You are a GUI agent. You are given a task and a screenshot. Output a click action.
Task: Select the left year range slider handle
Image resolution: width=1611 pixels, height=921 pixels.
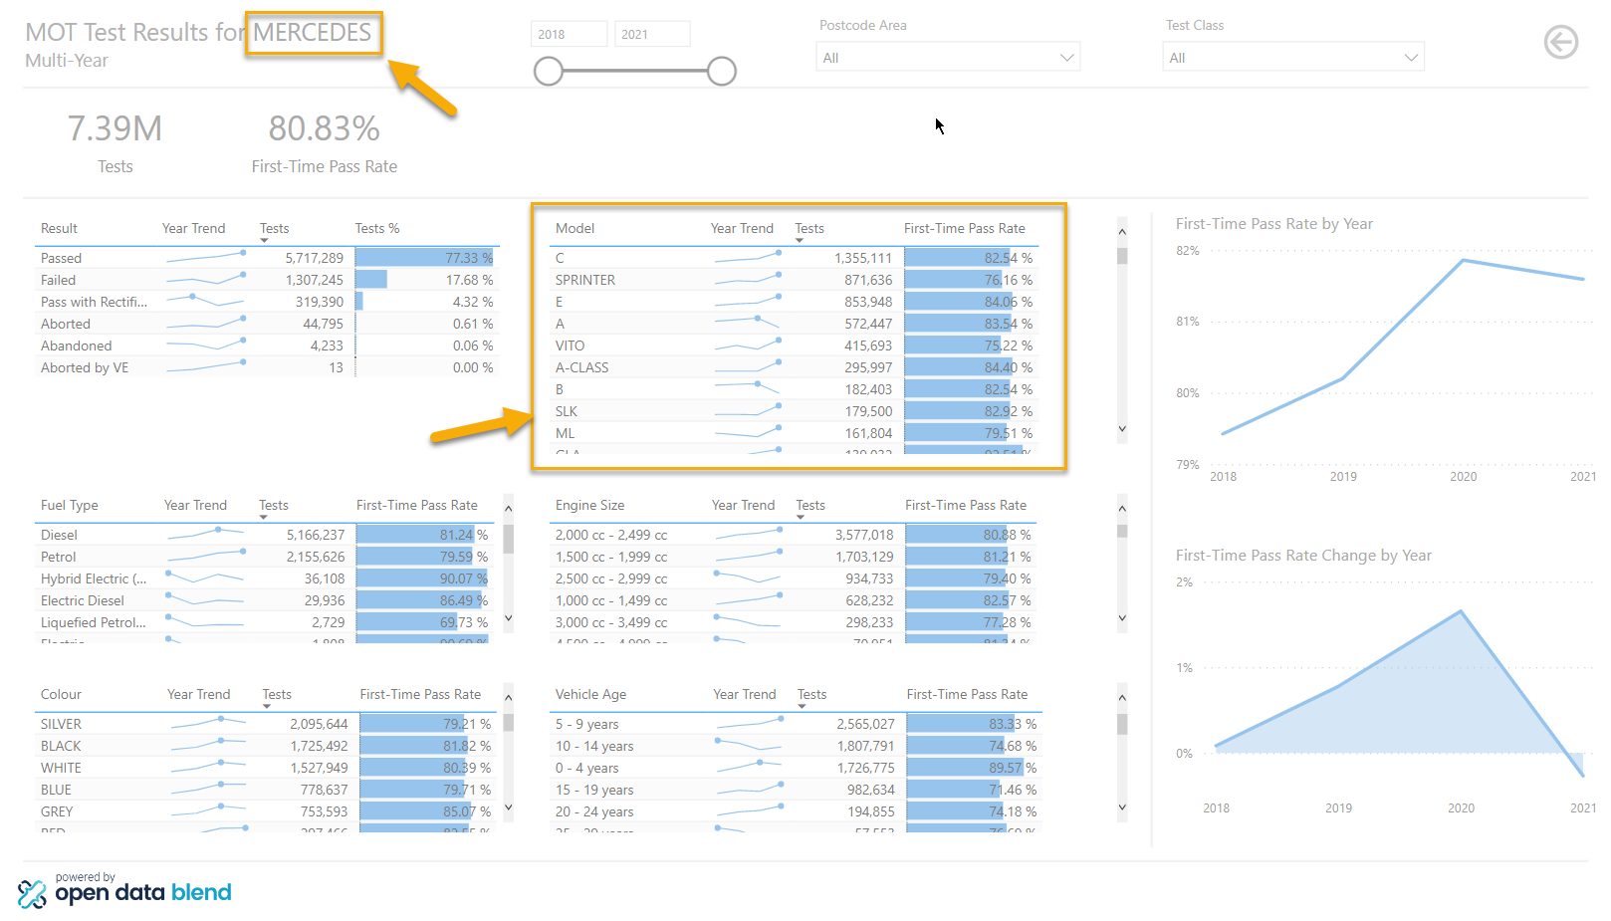[549, 71]
